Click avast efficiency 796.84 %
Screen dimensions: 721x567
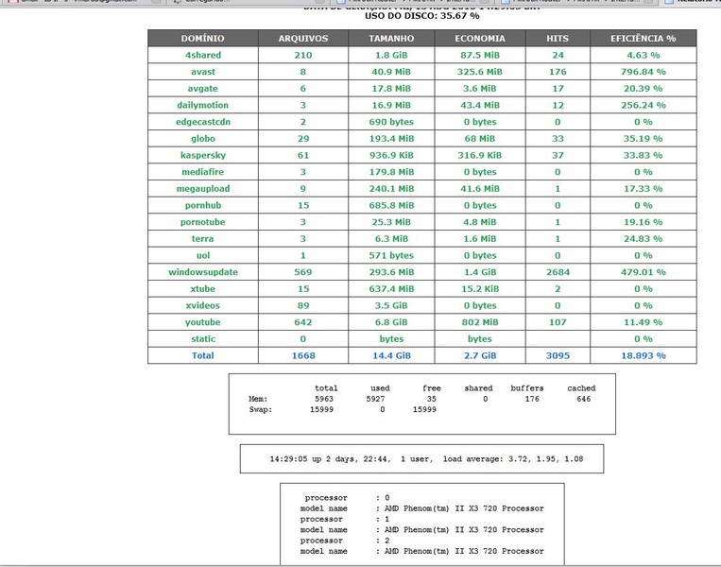point(644,72)
